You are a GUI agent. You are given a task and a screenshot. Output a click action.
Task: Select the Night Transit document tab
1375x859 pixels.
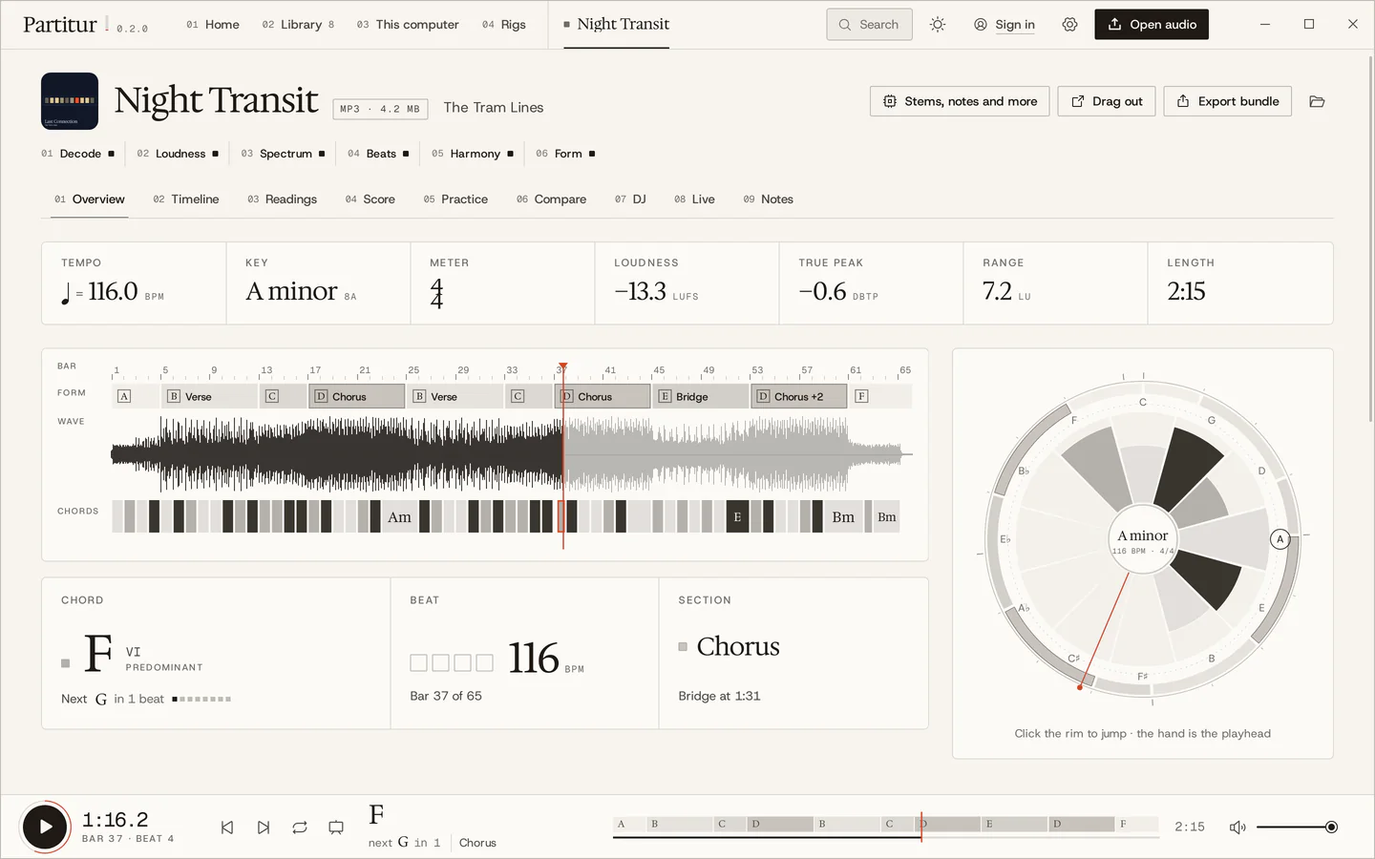[616, 25]
